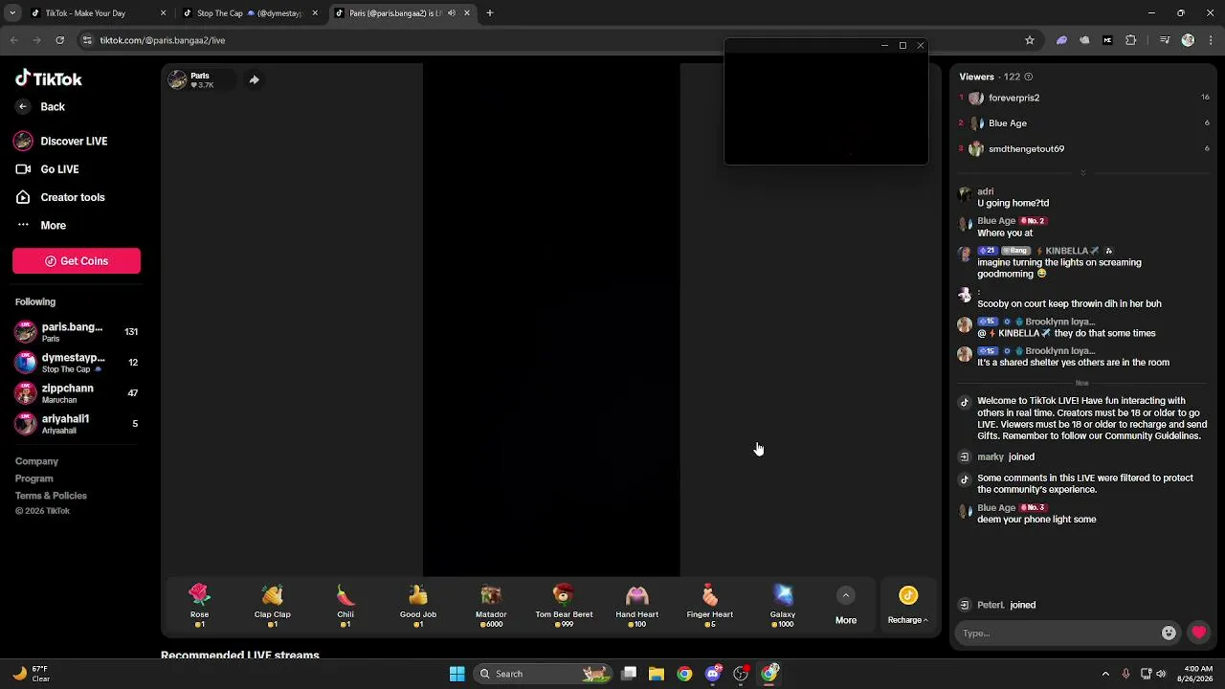The height and width of the screenshot is (689, 1225).
Task: Open the More menu in the sidebar
Action: coord(40,226)
